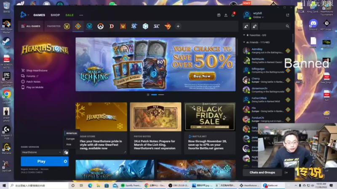Image resolution: width=337 pixels, height=189 pixels.
Task: Select the Warcraft III favorite icon
Action: [123, 26]
